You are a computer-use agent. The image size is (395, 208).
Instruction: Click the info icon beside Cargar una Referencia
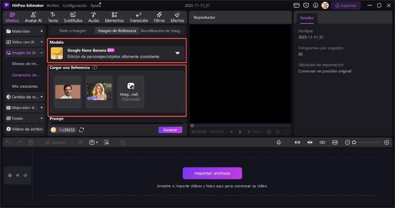(x=94, y=68)
